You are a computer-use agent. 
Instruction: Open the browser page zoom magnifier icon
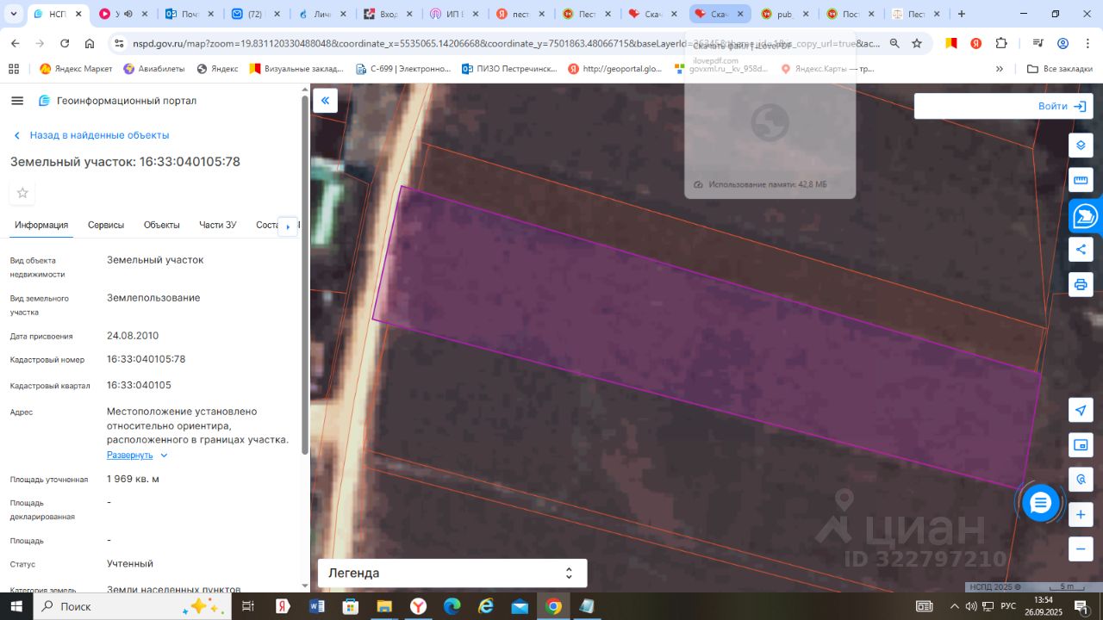894,44
